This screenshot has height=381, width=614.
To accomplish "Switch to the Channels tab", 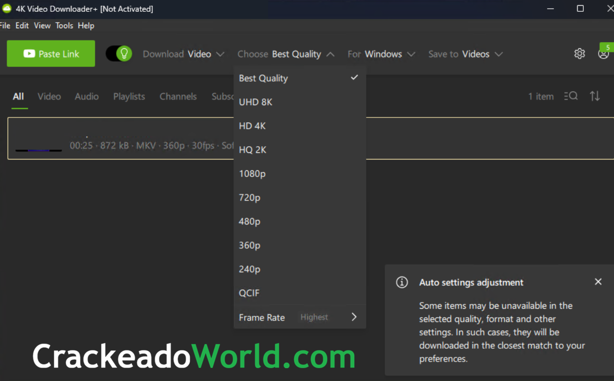I will tap(178, 96).
